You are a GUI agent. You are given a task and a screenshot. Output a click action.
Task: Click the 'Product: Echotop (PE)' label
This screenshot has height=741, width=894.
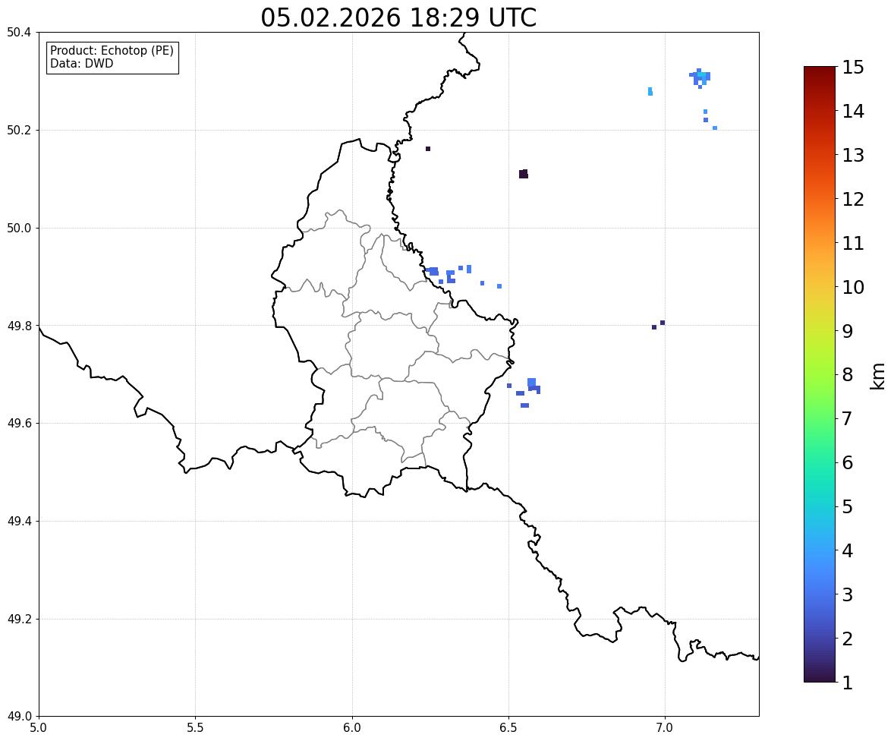click(x=112, y=50)
